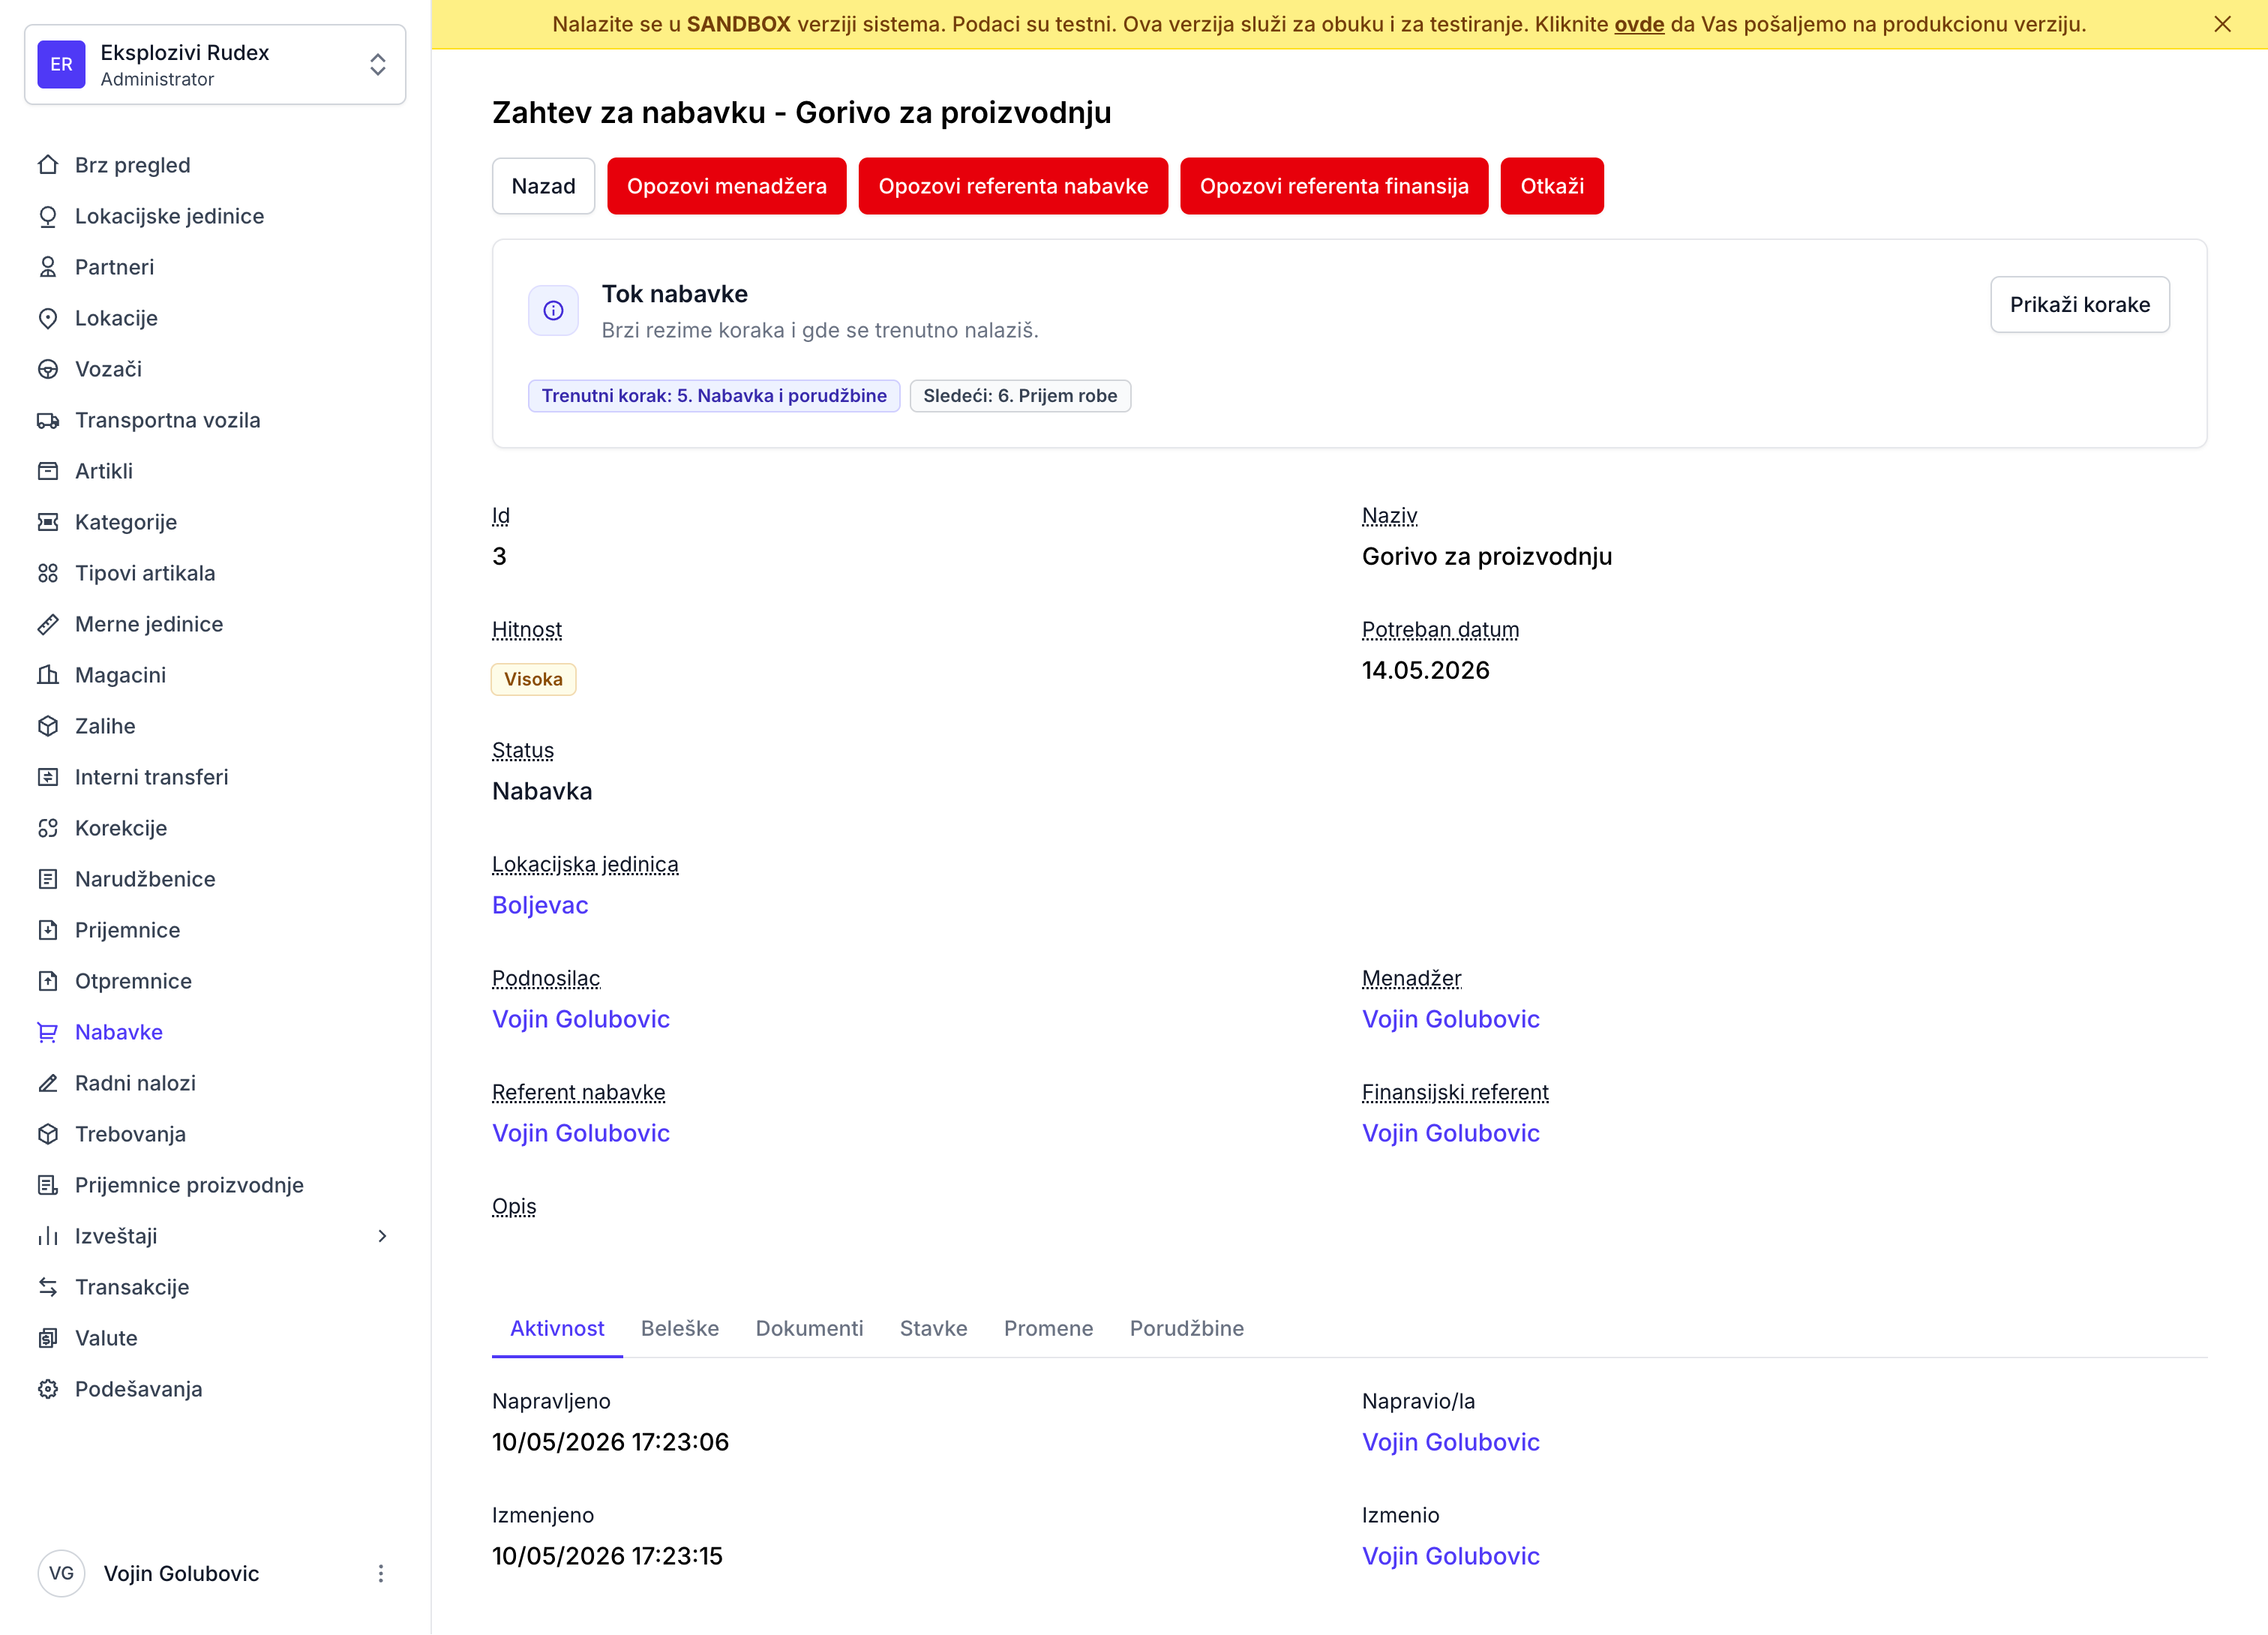This screenshot has height=1635, width=2268.
Task: Expand the Izveštaji submenu chevron
Action: coord(382,1236)
